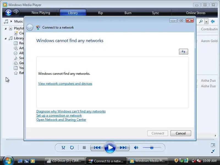The height and width of the screenshot is (165, 220).
Task: Click the Forward arrow in Windows Media Player
Action: coord(16,12)
